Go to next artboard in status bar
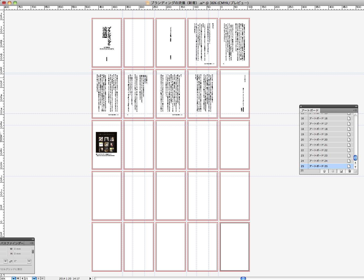 pyautogui.click(x=38, y=278)
